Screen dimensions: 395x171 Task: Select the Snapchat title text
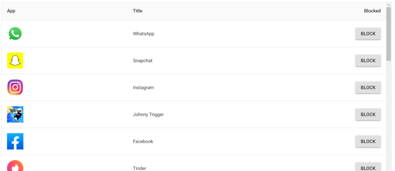point(143,60)
